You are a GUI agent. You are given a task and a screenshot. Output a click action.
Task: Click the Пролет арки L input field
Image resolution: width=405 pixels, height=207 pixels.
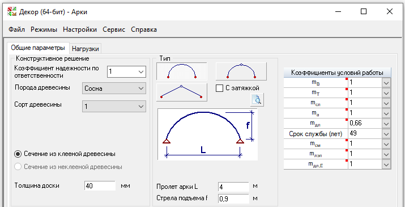233,186
